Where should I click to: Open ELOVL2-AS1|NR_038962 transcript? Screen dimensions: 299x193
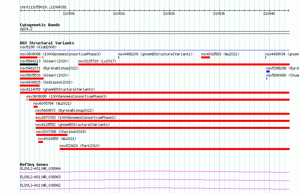coord(40,185)
